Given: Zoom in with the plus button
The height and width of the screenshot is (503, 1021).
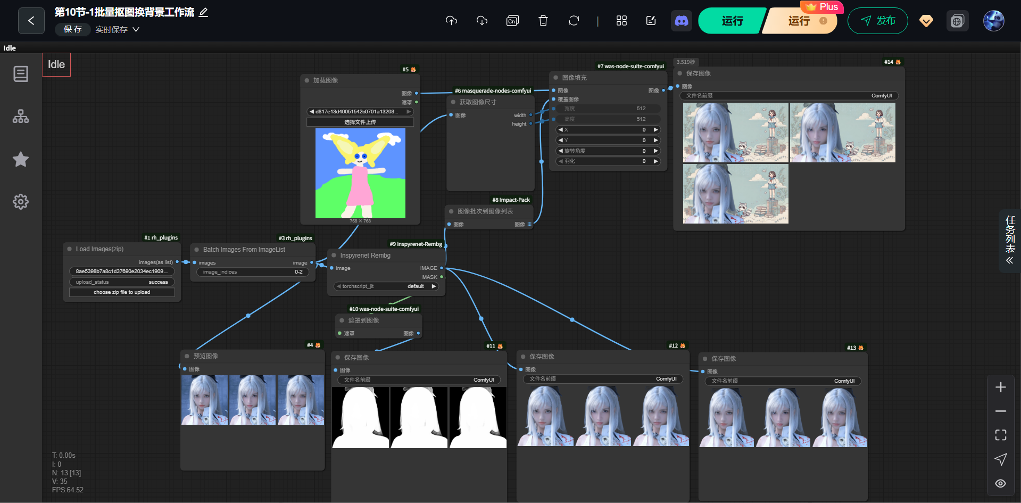Looking at the screenshot, I should coord(1001,387).
